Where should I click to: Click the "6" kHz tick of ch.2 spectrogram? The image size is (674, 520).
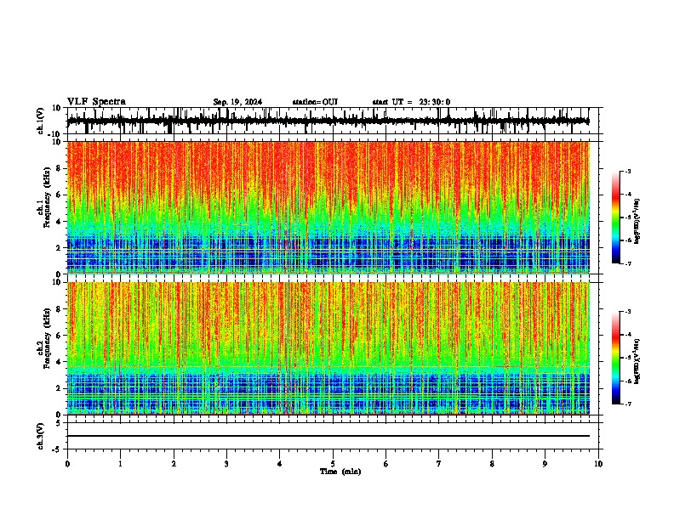coord(60,336)
